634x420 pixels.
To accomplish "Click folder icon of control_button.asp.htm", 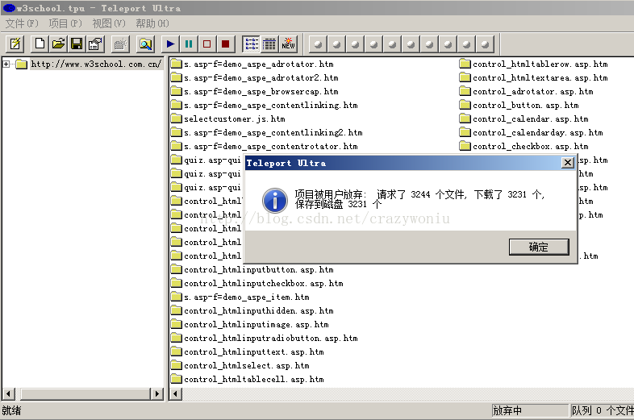I will (x=465, y=105).
